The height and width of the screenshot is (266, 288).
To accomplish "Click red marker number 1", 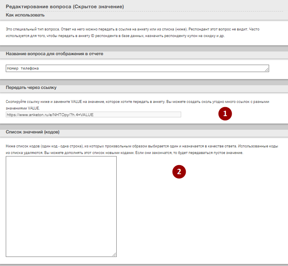I will [x=225, y=114].
